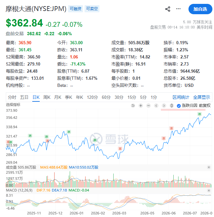Switch to the 30分 interval tab
Viewport: 214px width, 217px height.
pyautogui.click(x=119, y=97)
